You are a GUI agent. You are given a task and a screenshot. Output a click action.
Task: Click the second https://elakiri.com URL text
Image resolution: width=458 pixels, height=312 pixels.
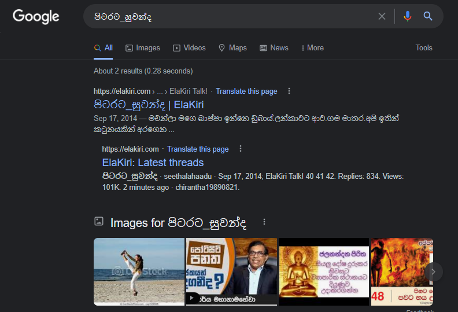coord(130,149)
